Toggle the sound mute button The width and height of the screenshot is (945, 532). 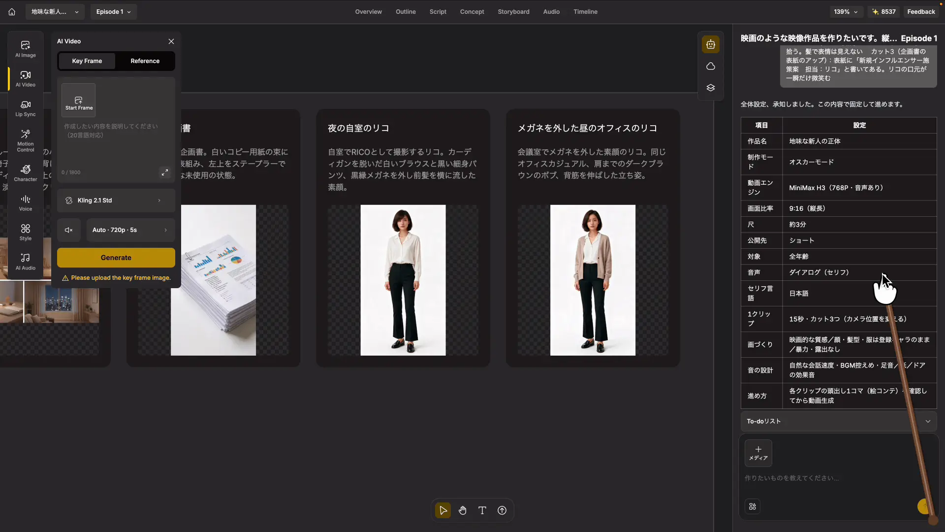point(69,230)
